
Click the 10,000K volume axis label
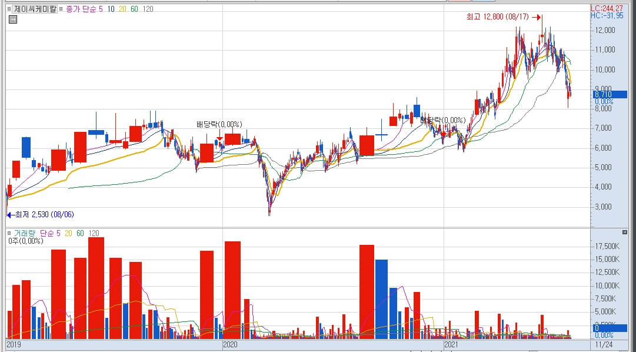tap(606, 286)
